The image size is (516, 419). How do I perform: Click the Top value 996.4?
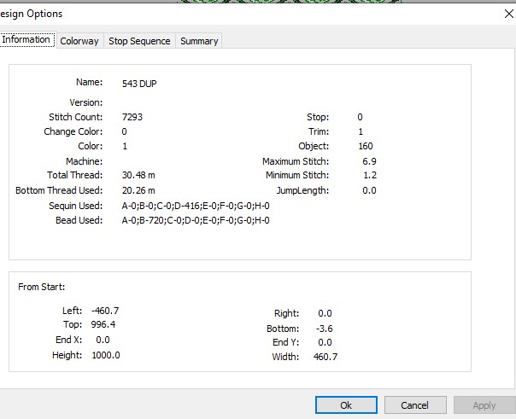coord(103,324)
